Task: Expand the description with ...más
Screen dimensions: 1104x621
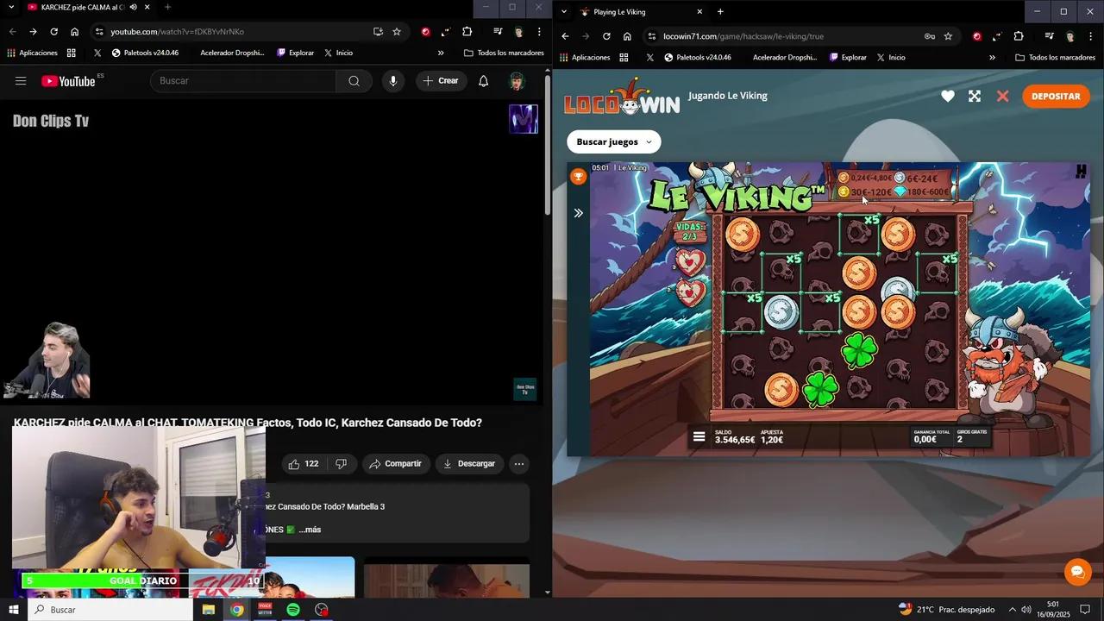Action: (x=310, y=530)
